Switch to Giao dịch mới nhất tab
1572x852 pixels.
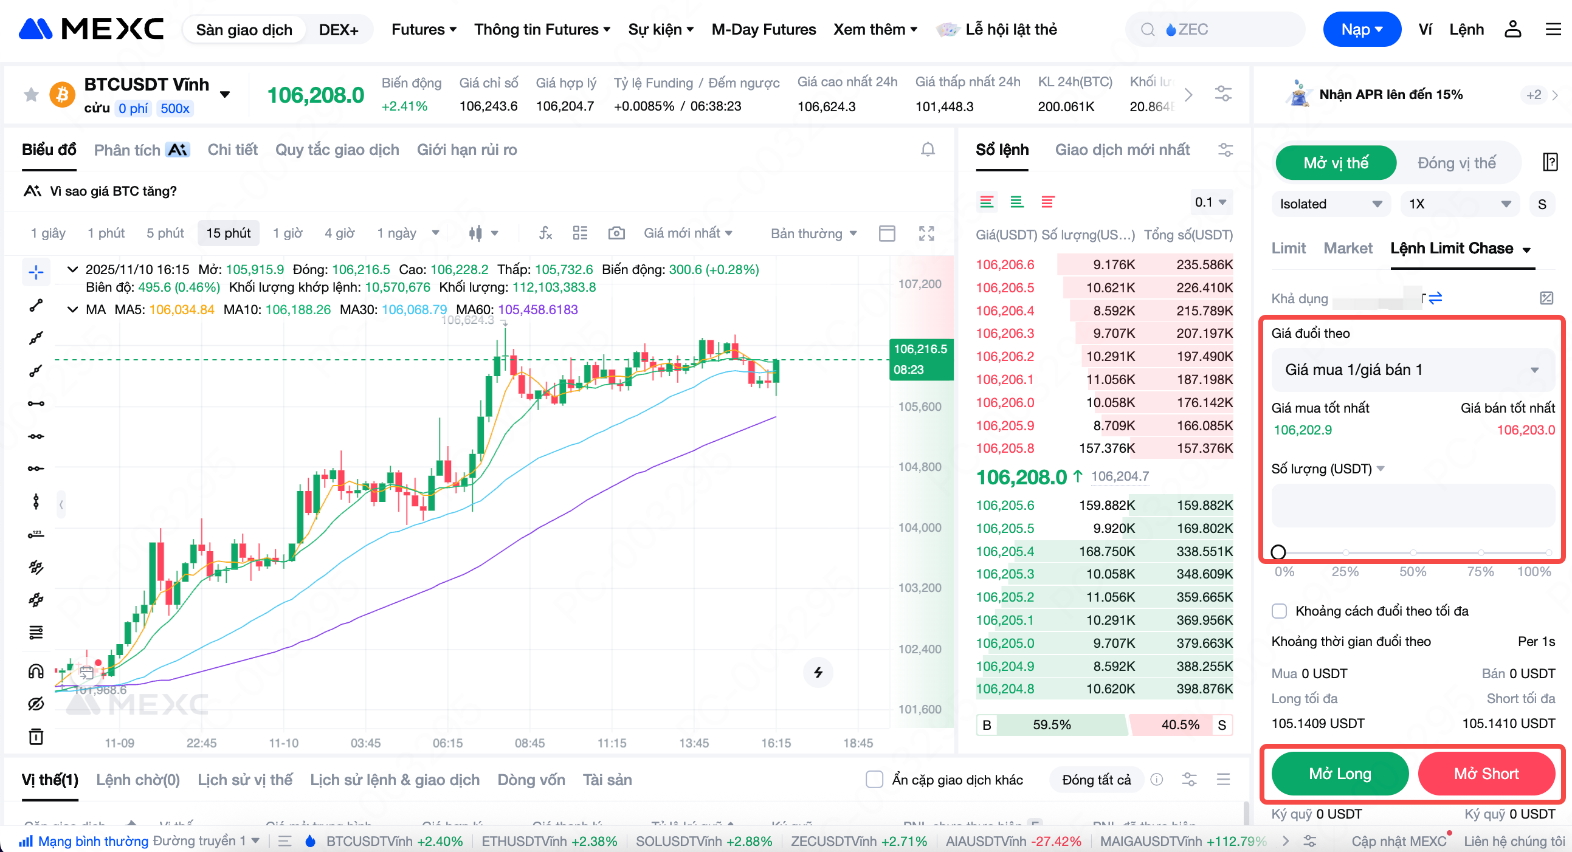1122,149
